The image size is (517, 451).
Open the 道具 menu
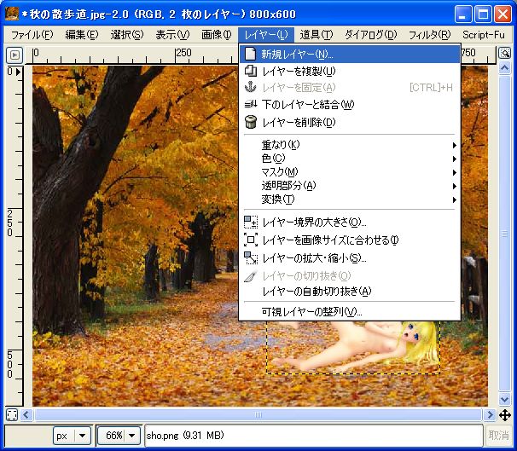(317, 35)
